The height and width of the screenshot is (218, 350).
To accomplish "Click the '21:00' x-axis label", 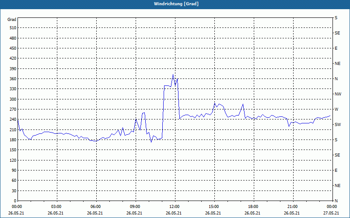I will click(293, 207).
